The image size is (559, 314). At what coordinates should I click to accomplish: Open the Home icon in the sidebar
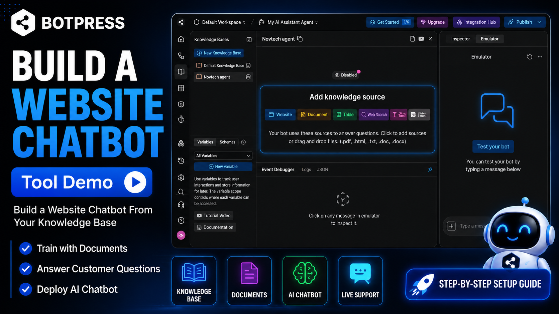181,39
